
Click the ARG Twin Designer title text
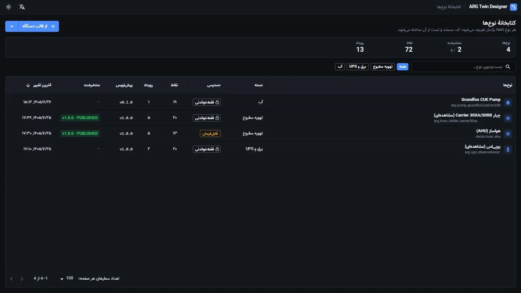click(x=488, y=7)
